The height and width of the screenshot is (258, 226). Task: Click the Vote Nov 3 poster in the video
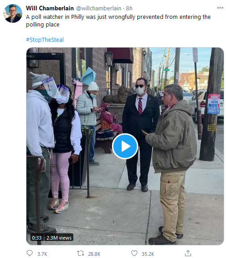[213, 104]
